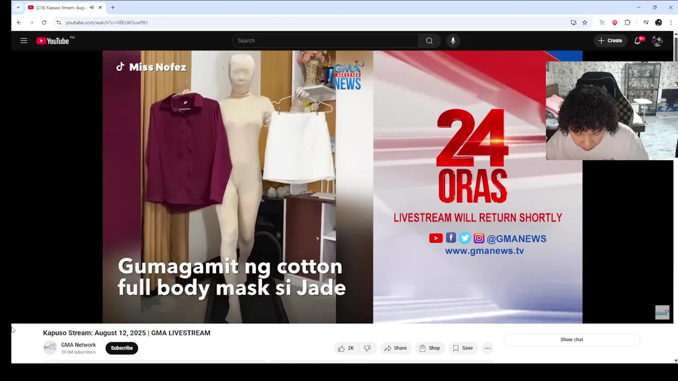The width and height of the screenshot is (678, 381).
Task: Click the browser forward arrow
Action: [31, 22]
